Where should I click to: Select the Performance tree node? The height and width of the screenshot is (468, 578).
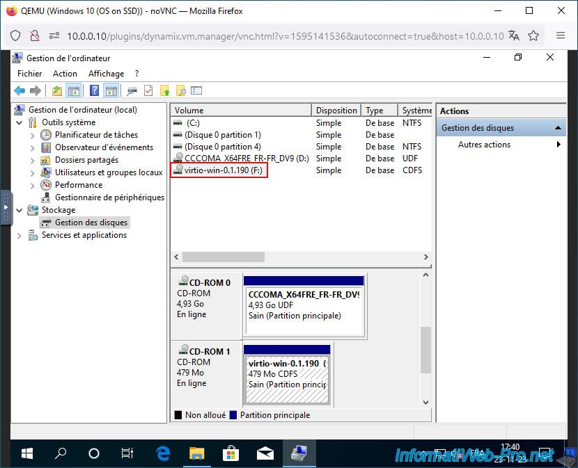tap(79, 185)
